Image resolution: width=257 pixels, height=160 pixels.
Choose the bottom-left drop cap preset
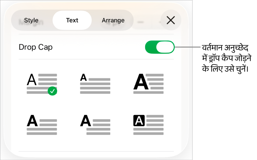pyautogui.click(x=42, y=125)
